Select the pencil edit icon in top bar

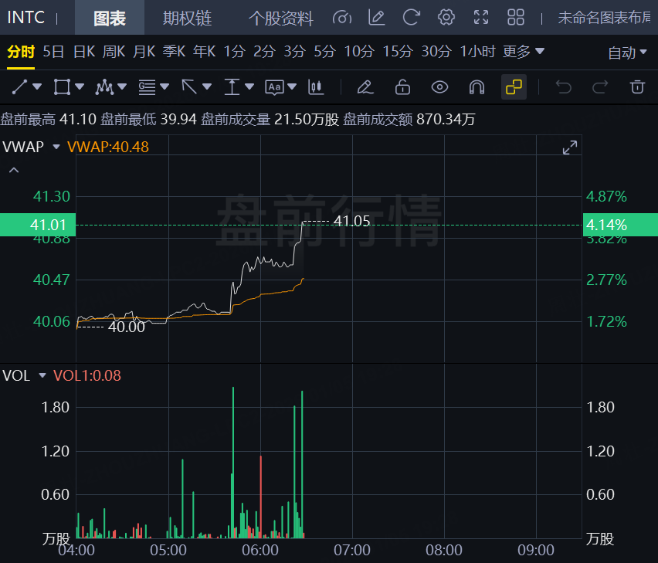tap(377, 18)
